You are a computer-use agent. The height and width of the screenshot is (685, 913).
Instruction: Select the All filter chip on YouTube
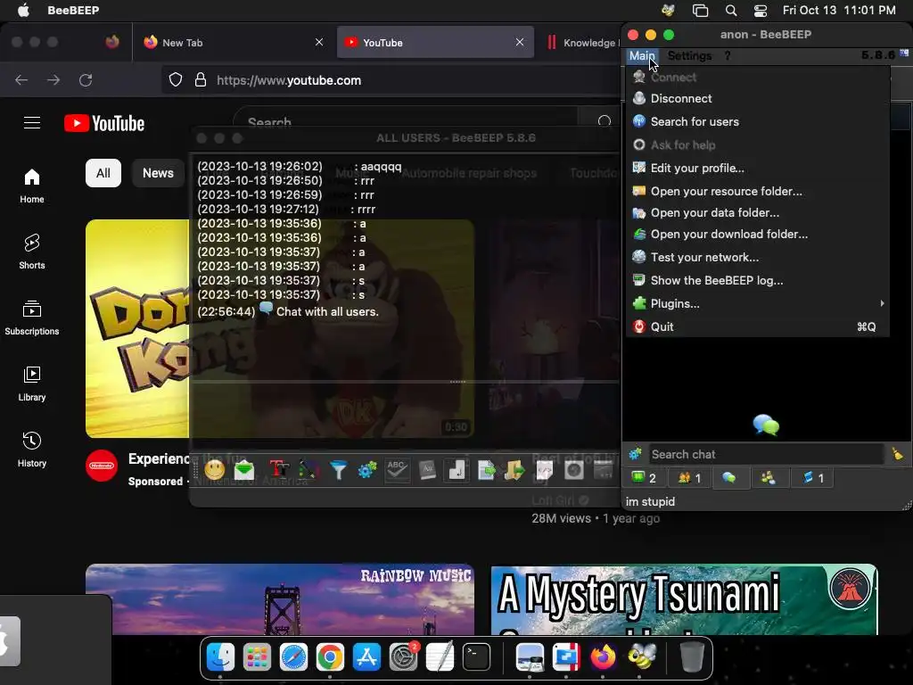[x=103, y=173]
